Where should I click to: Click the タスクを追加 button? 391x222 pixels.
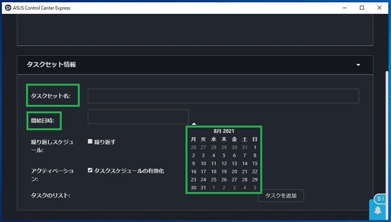281,195
